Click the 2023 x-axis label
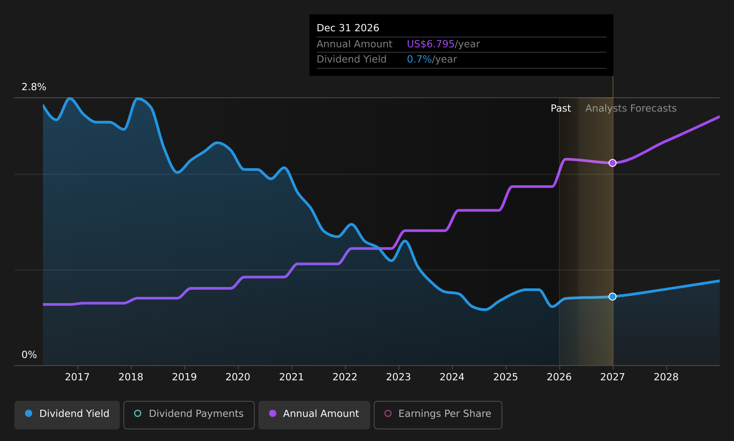Screen dimensions: 734x441 pyautogui.click(x=398, y=377)
